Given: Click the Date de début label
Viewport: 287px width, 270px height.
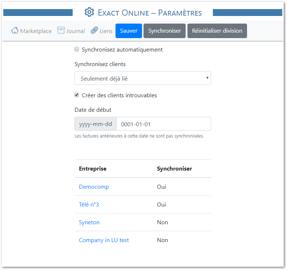Looking at the screenshot, I should (x=93, y=110).
